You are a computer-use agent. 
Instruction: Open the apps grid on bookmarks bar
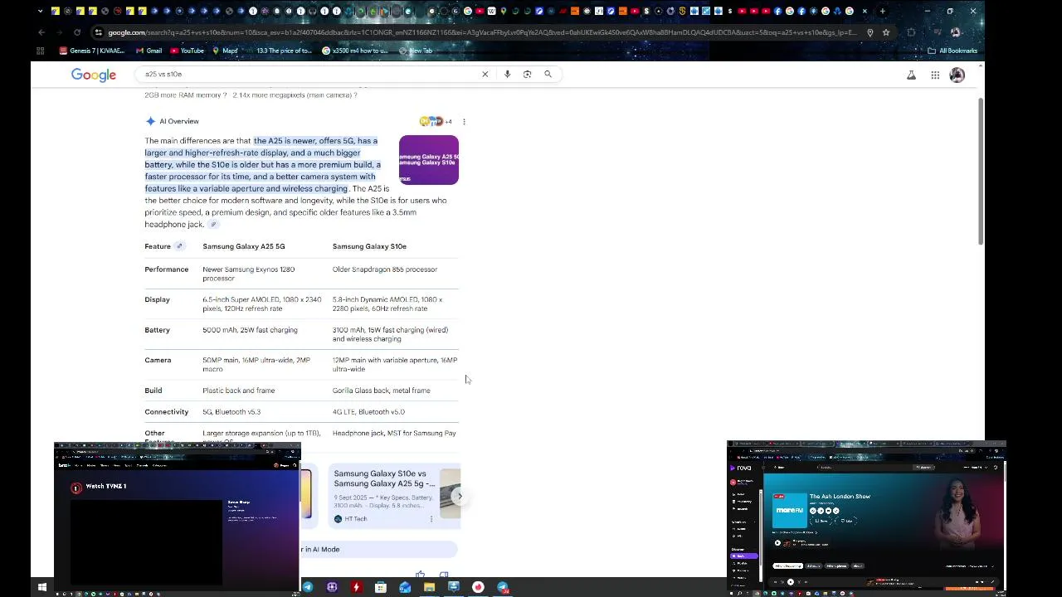pyautogui.click(x=40, y=51)
